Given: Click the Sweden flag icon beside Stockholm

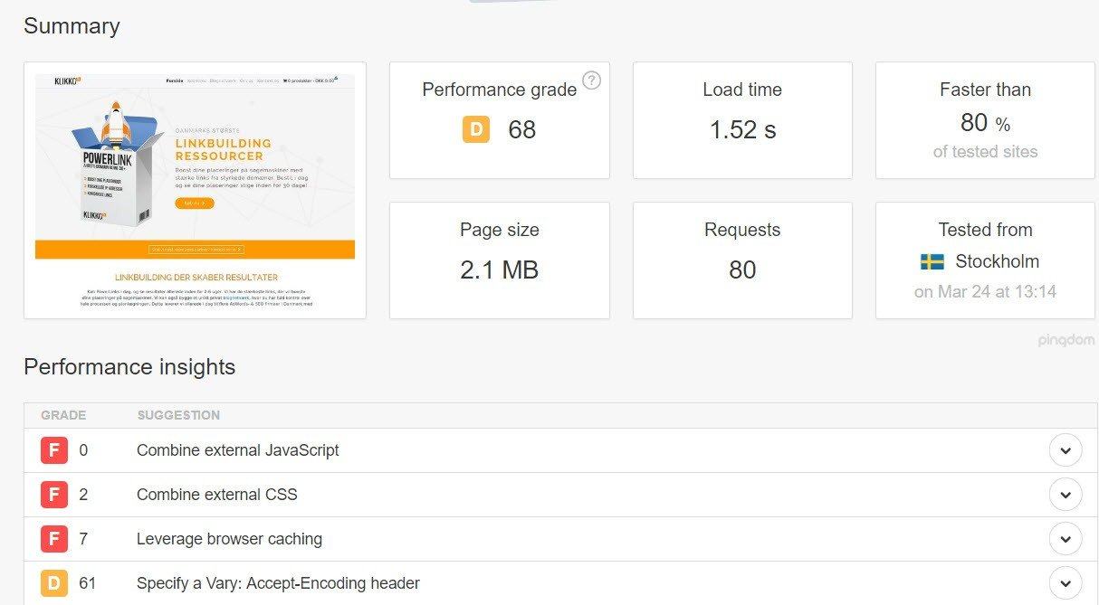Looking at the screenshot, I should 932,262.
